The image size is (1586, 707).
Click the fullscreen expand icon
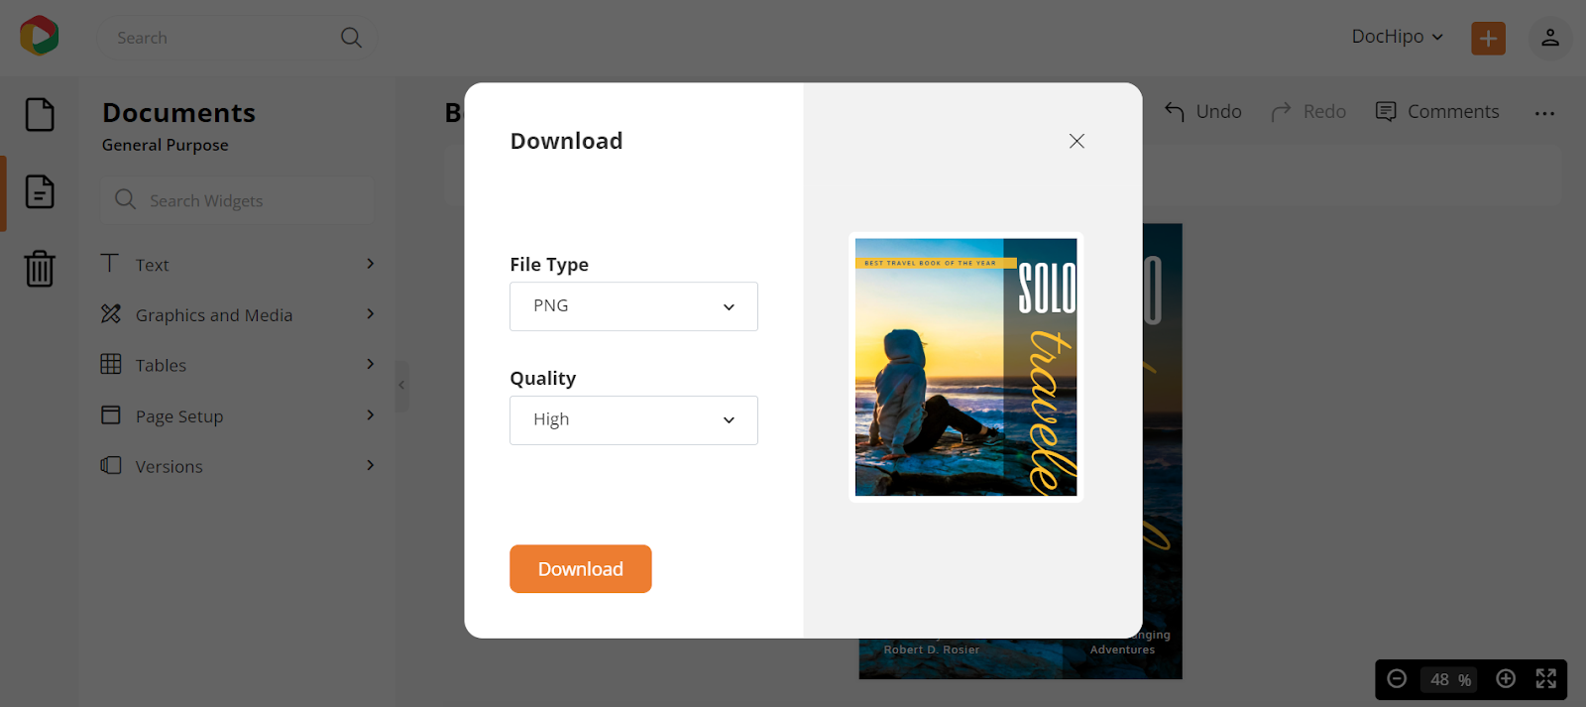coord(1546,679)
